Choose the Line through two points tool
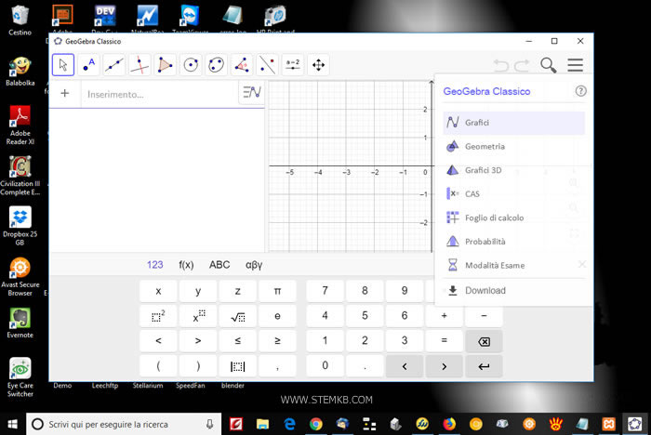This screenshot has width=651, height=435. point(114,65)
